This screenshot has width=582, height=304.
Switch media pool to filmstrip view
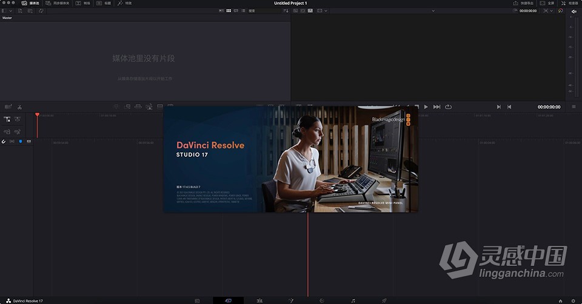click(236, 11)
